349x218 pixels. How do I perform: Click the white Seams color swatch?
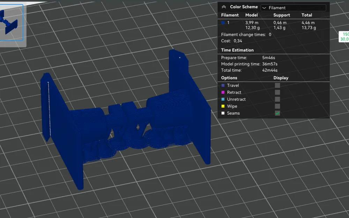[223, 113]
